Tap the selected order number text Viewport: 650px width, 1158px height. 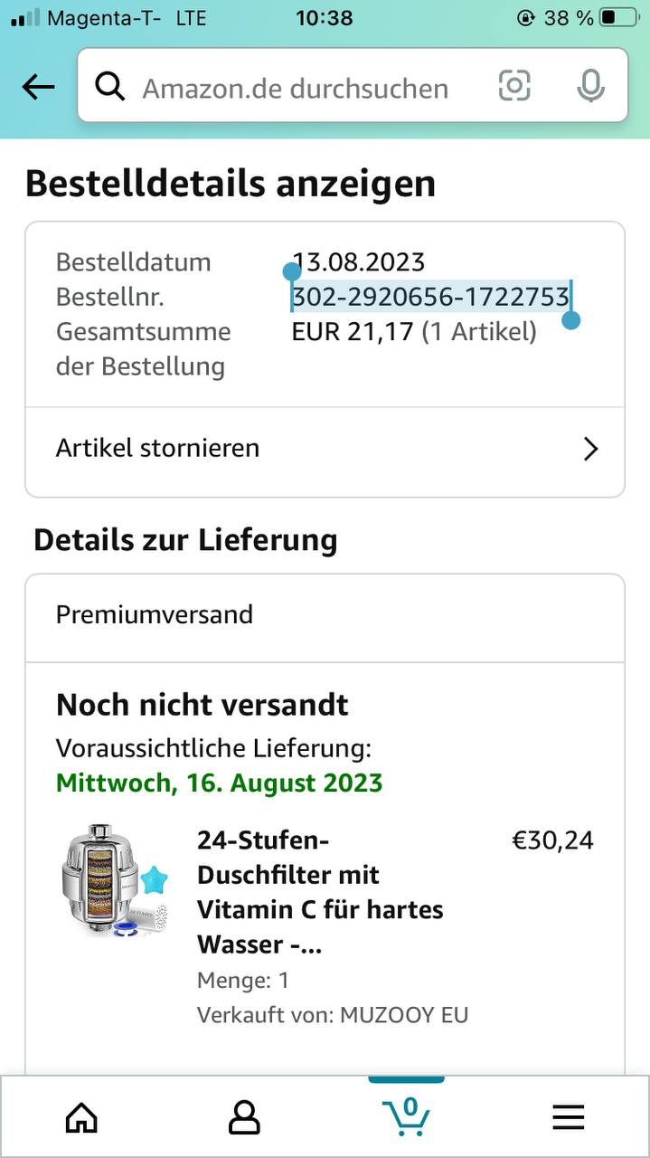(429, 297)
